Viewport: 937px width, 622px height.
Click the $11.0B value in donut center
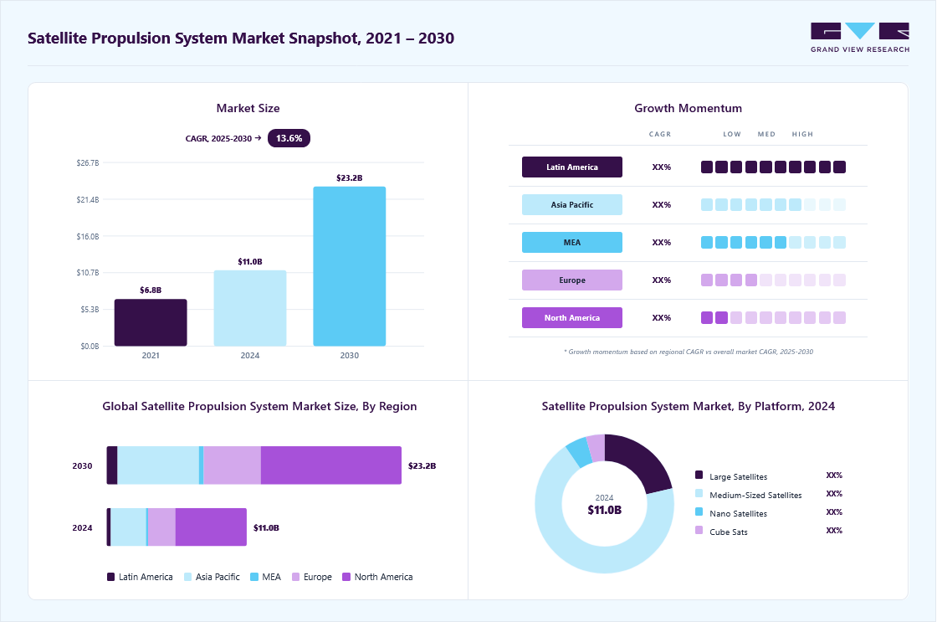(604, 510)
